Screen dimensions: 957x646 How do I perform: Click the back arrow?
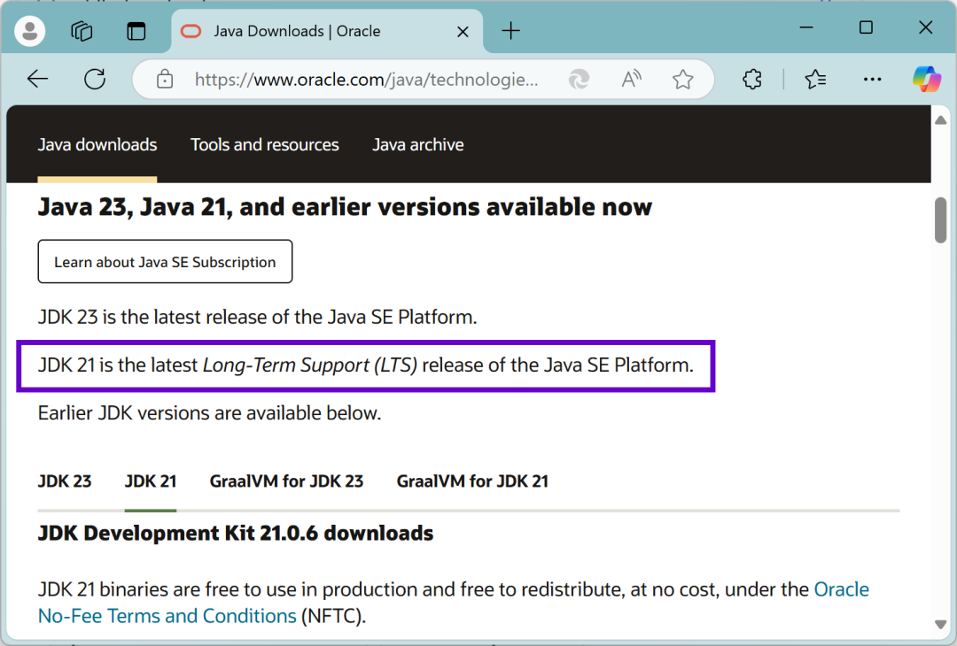37,80
